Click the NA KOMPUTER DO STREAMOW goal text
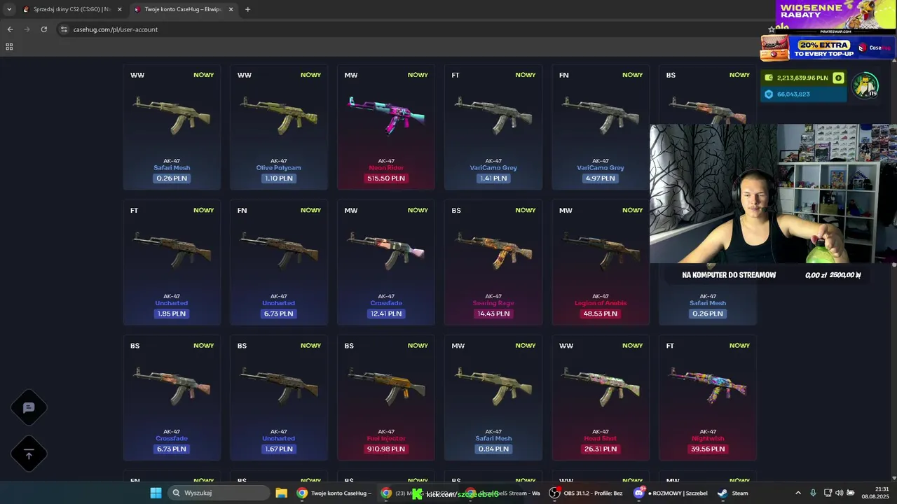 click(x=729, y=275)
